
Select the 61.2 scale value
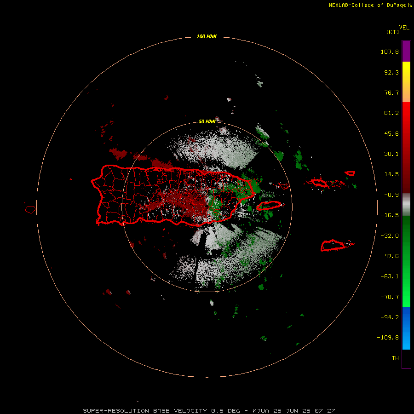click(x=391, y=113)
